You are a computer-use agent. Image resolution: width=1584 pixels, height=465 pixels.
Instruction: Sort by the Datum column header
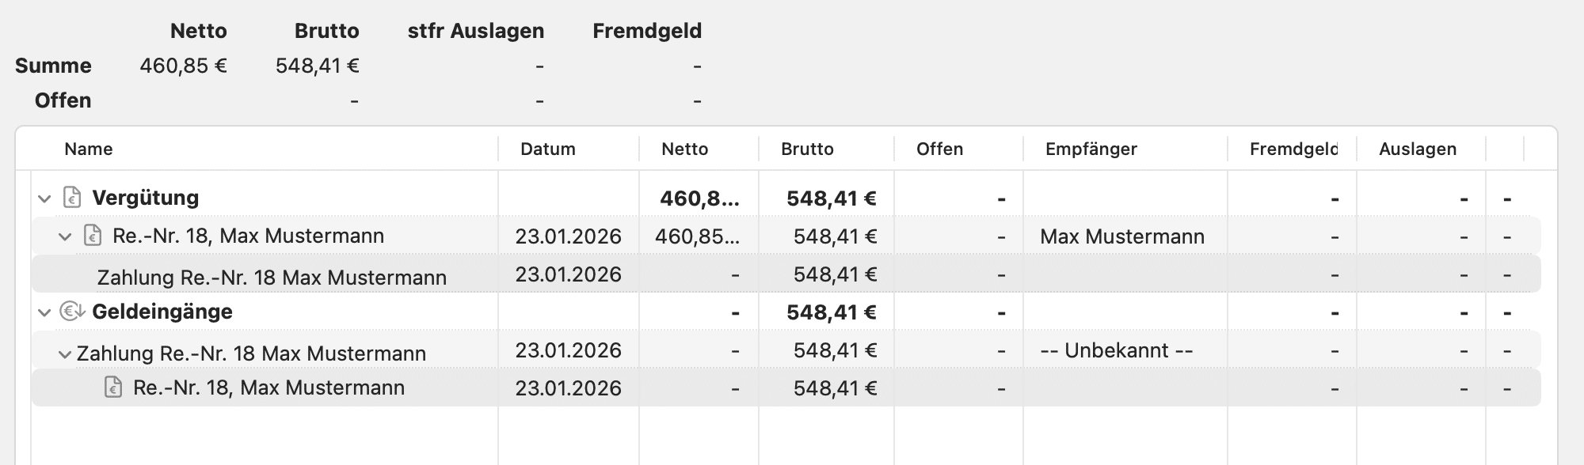[x=547, y=149]
